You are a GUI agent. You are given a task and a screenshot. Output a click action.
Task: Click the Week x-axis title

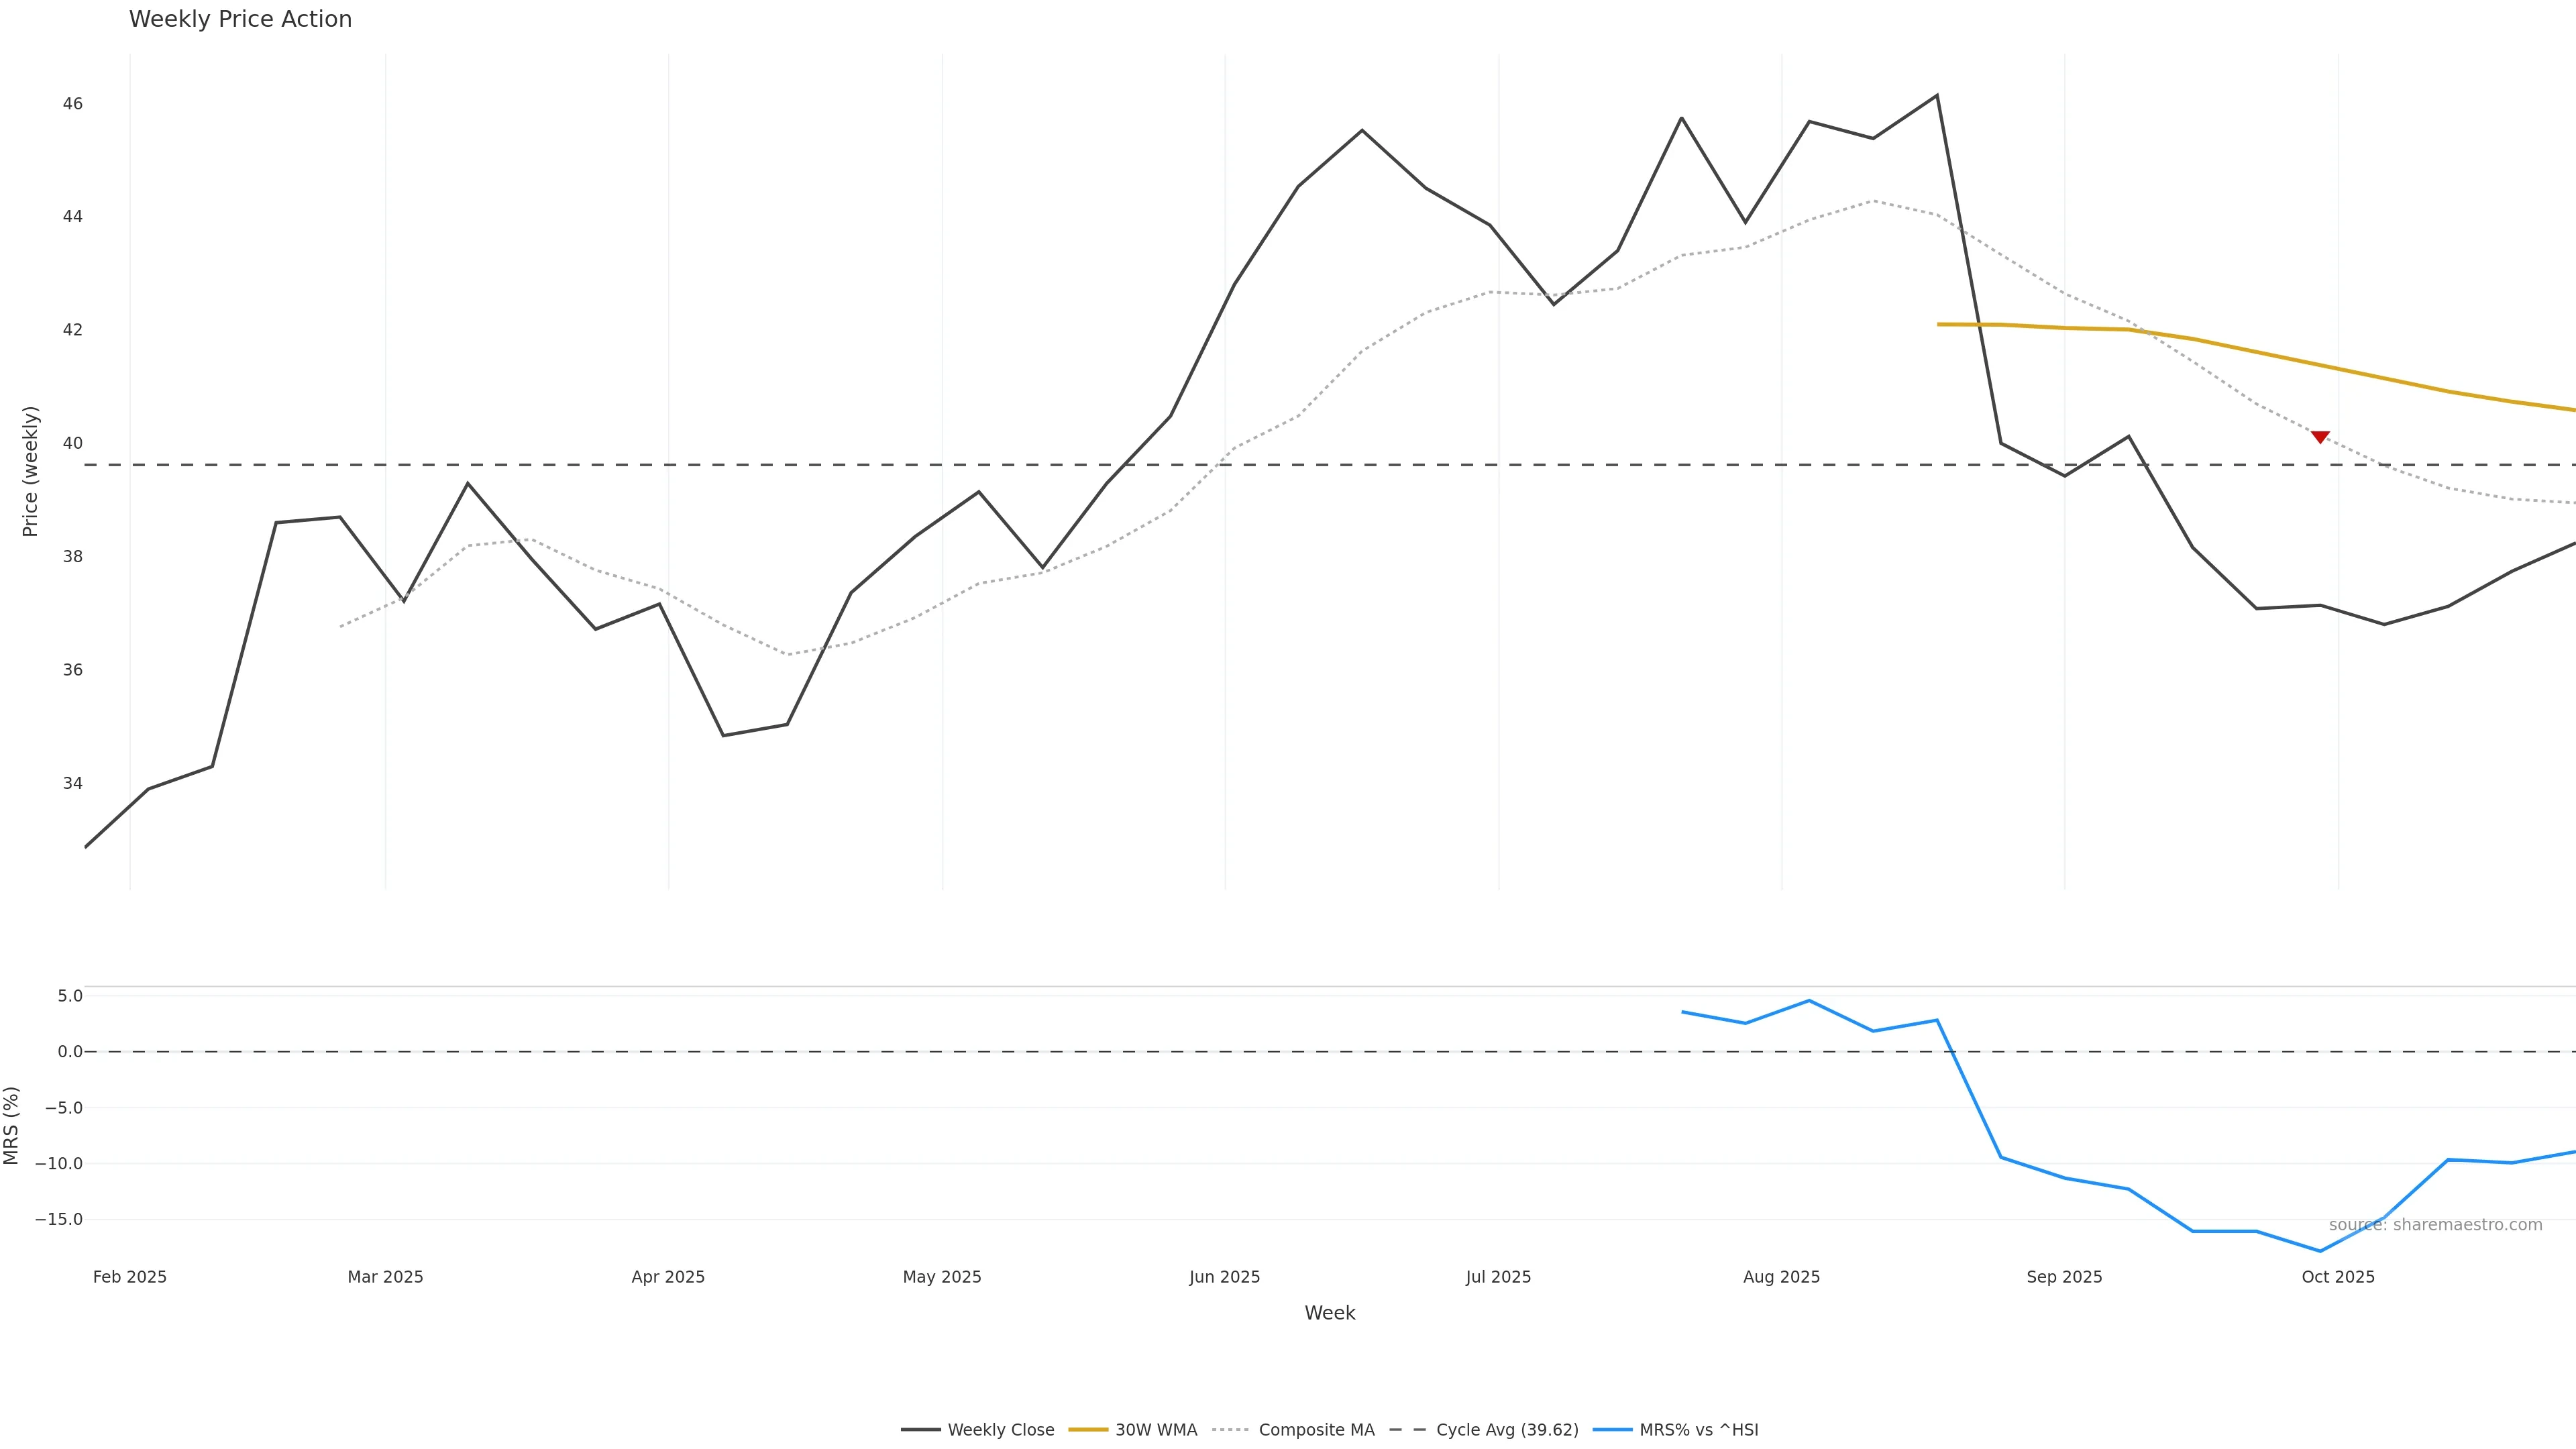coord(1329,1313)
